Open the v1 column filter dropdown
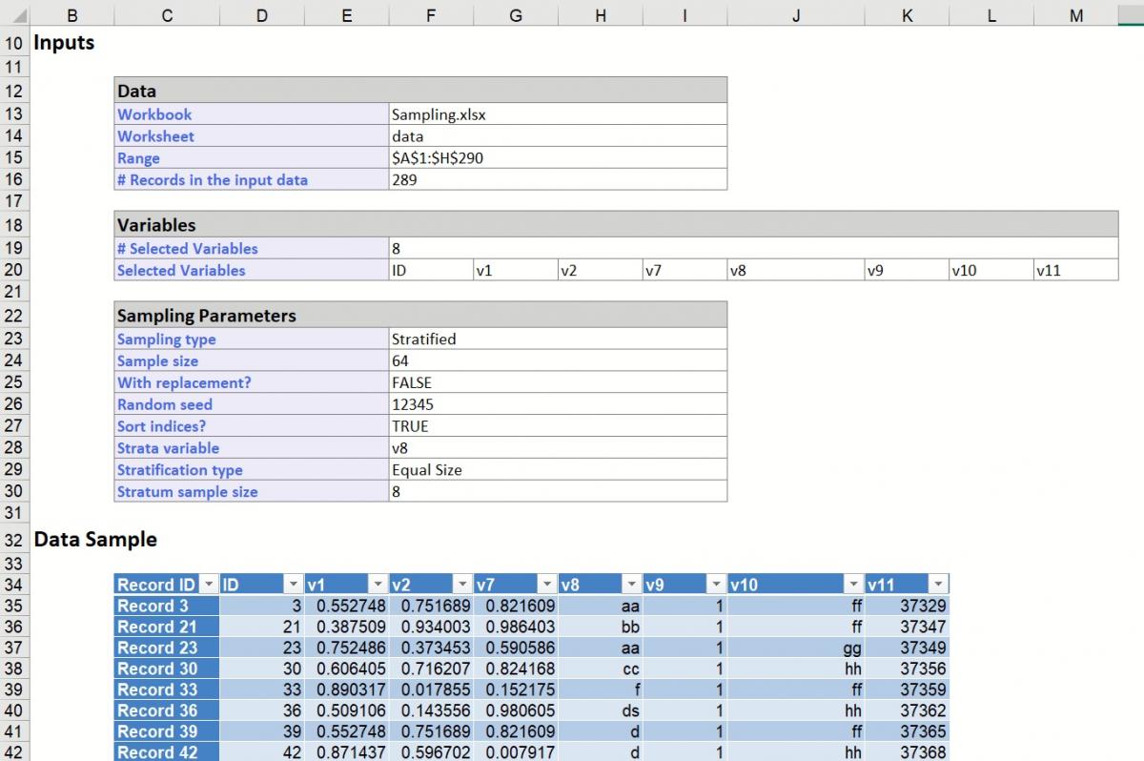 pyautogui.click(x=379, y=584)
